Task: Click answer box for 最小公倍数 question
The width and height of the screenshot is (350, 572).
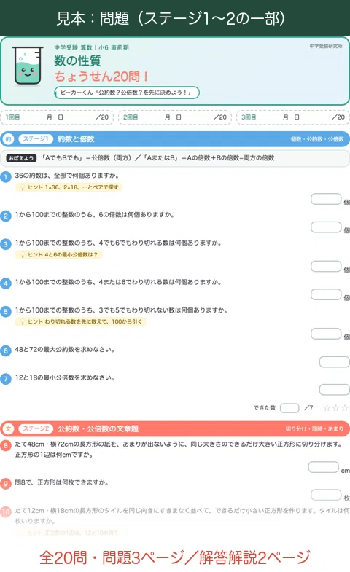Action: pyautogui.click(x=334, y=390)
